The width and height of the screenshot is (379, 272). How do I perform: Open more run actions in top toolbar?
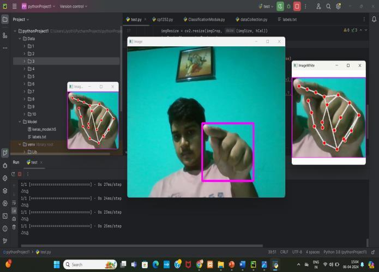tap(305, 7)
